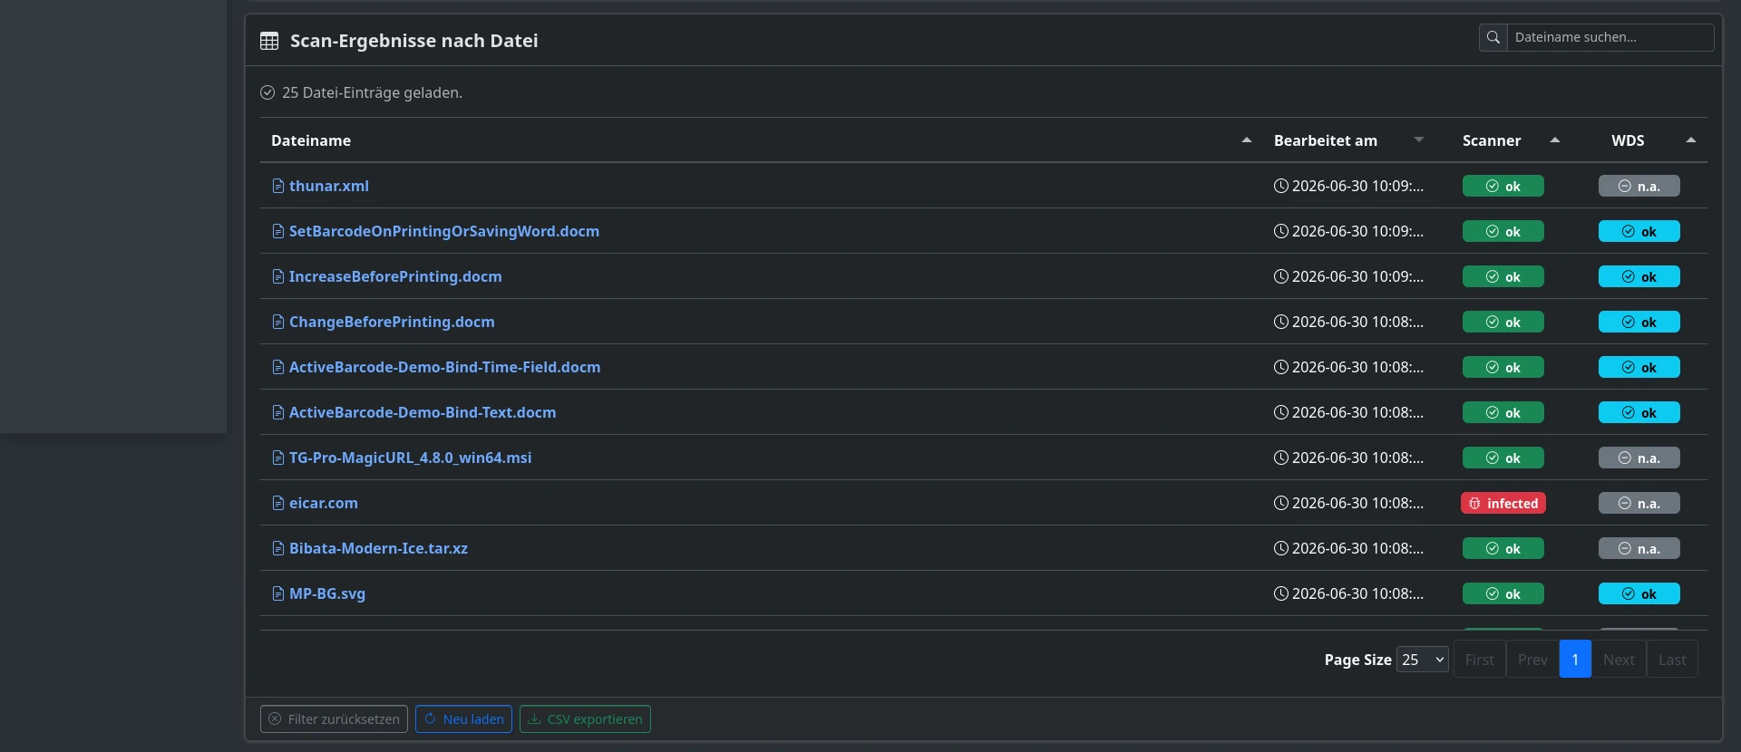The height and width of the screenshot is (752, 1741).
Task: Open ActiveBarcode-Demo-Bind-Time-Field.docm link
Action: tap(444, 367)
